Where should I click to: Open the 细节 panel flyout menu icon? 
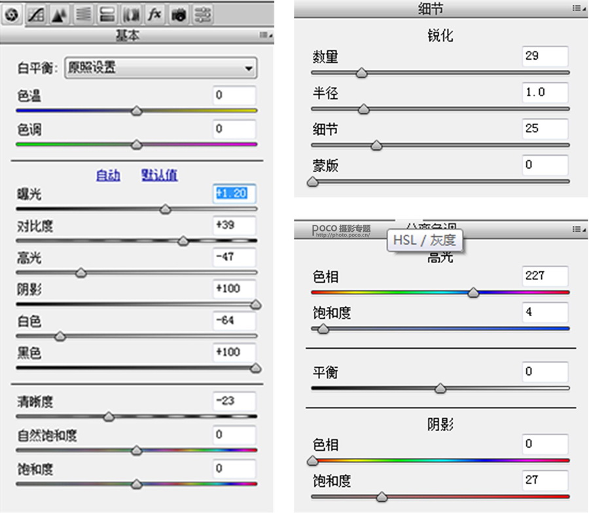pyautogui.click(x=579, y=8)
